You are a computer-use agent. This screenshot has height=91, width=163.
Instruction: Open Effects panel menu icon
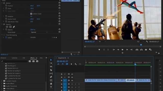[x=36, y=58]
